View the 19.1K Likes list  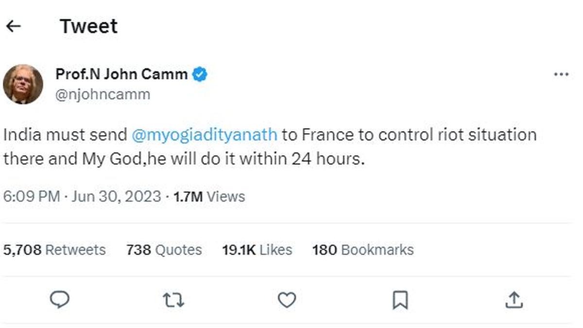[257, 250]
